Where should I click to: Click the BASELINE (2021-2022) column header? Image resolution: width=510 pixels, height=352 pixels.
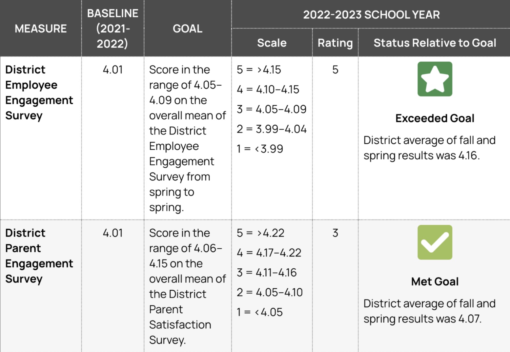[112, 29]
